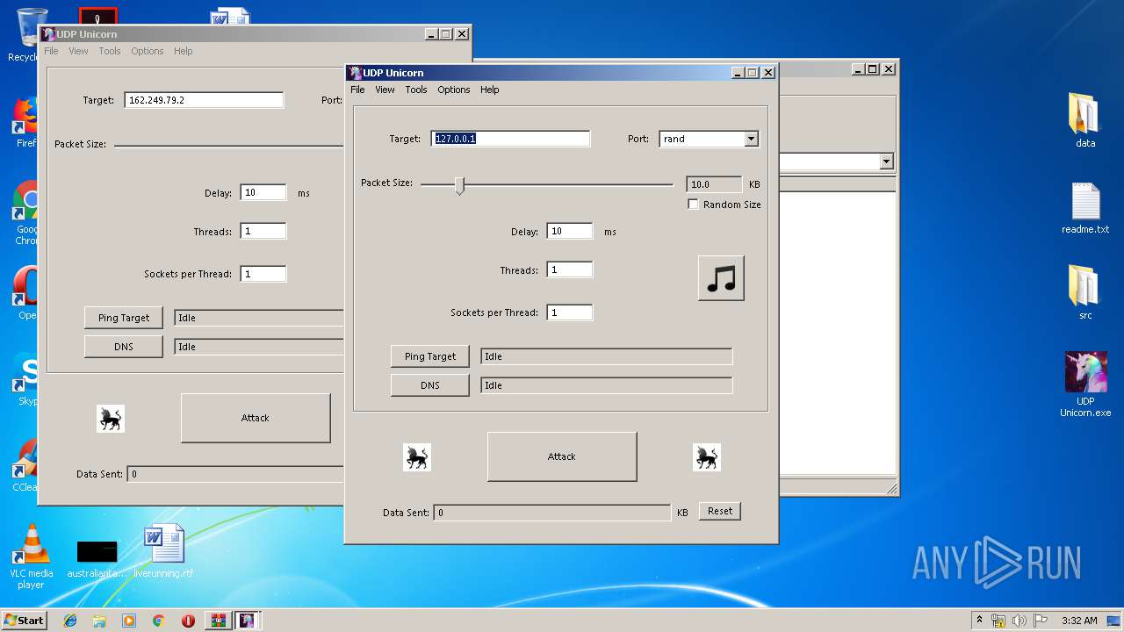
Task: Enable the Random Size checkbox
Action: (x=694, y=205)
